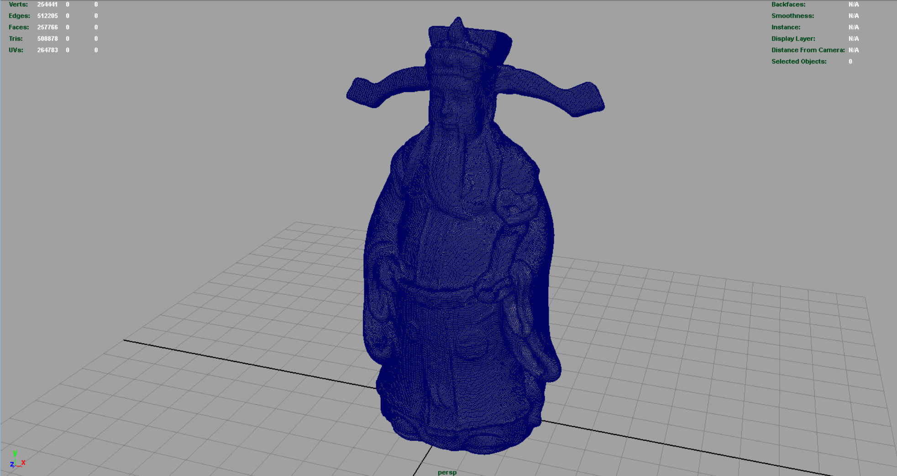Screen dimensions: 897x476
Task: Click the N/A value beside Backfaces
Action: point(854,5)
